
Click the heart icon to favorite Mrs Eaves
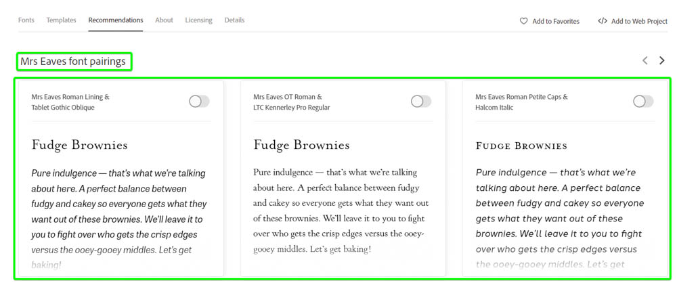click(x=523, y=21)
